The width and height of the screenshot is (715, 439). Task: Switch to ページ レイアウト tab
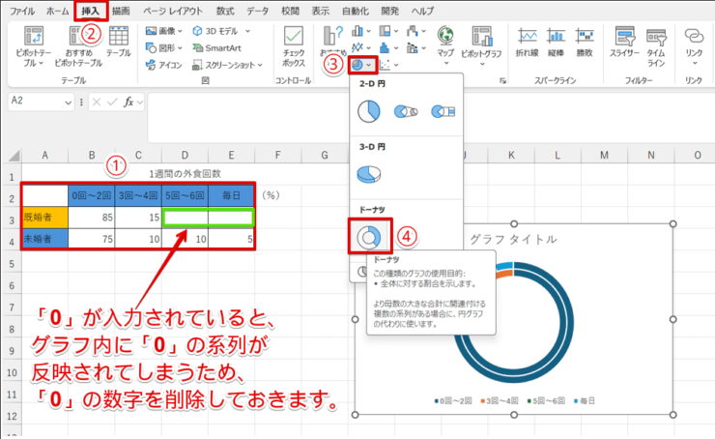coord(172,11)
